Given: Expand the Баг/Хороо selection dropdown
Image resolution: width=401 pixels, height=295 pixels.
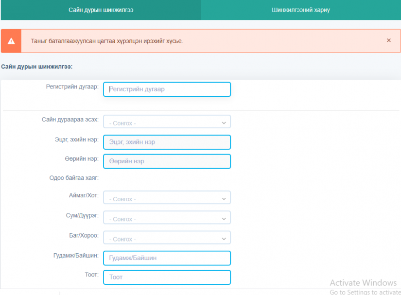Looking at the screenshot, I should click(x=167, y=238).
